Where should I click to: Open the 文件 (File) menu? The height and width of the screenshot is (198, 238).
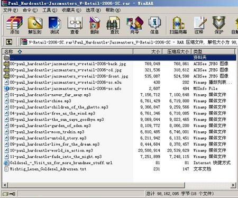(x=11, y=10)
